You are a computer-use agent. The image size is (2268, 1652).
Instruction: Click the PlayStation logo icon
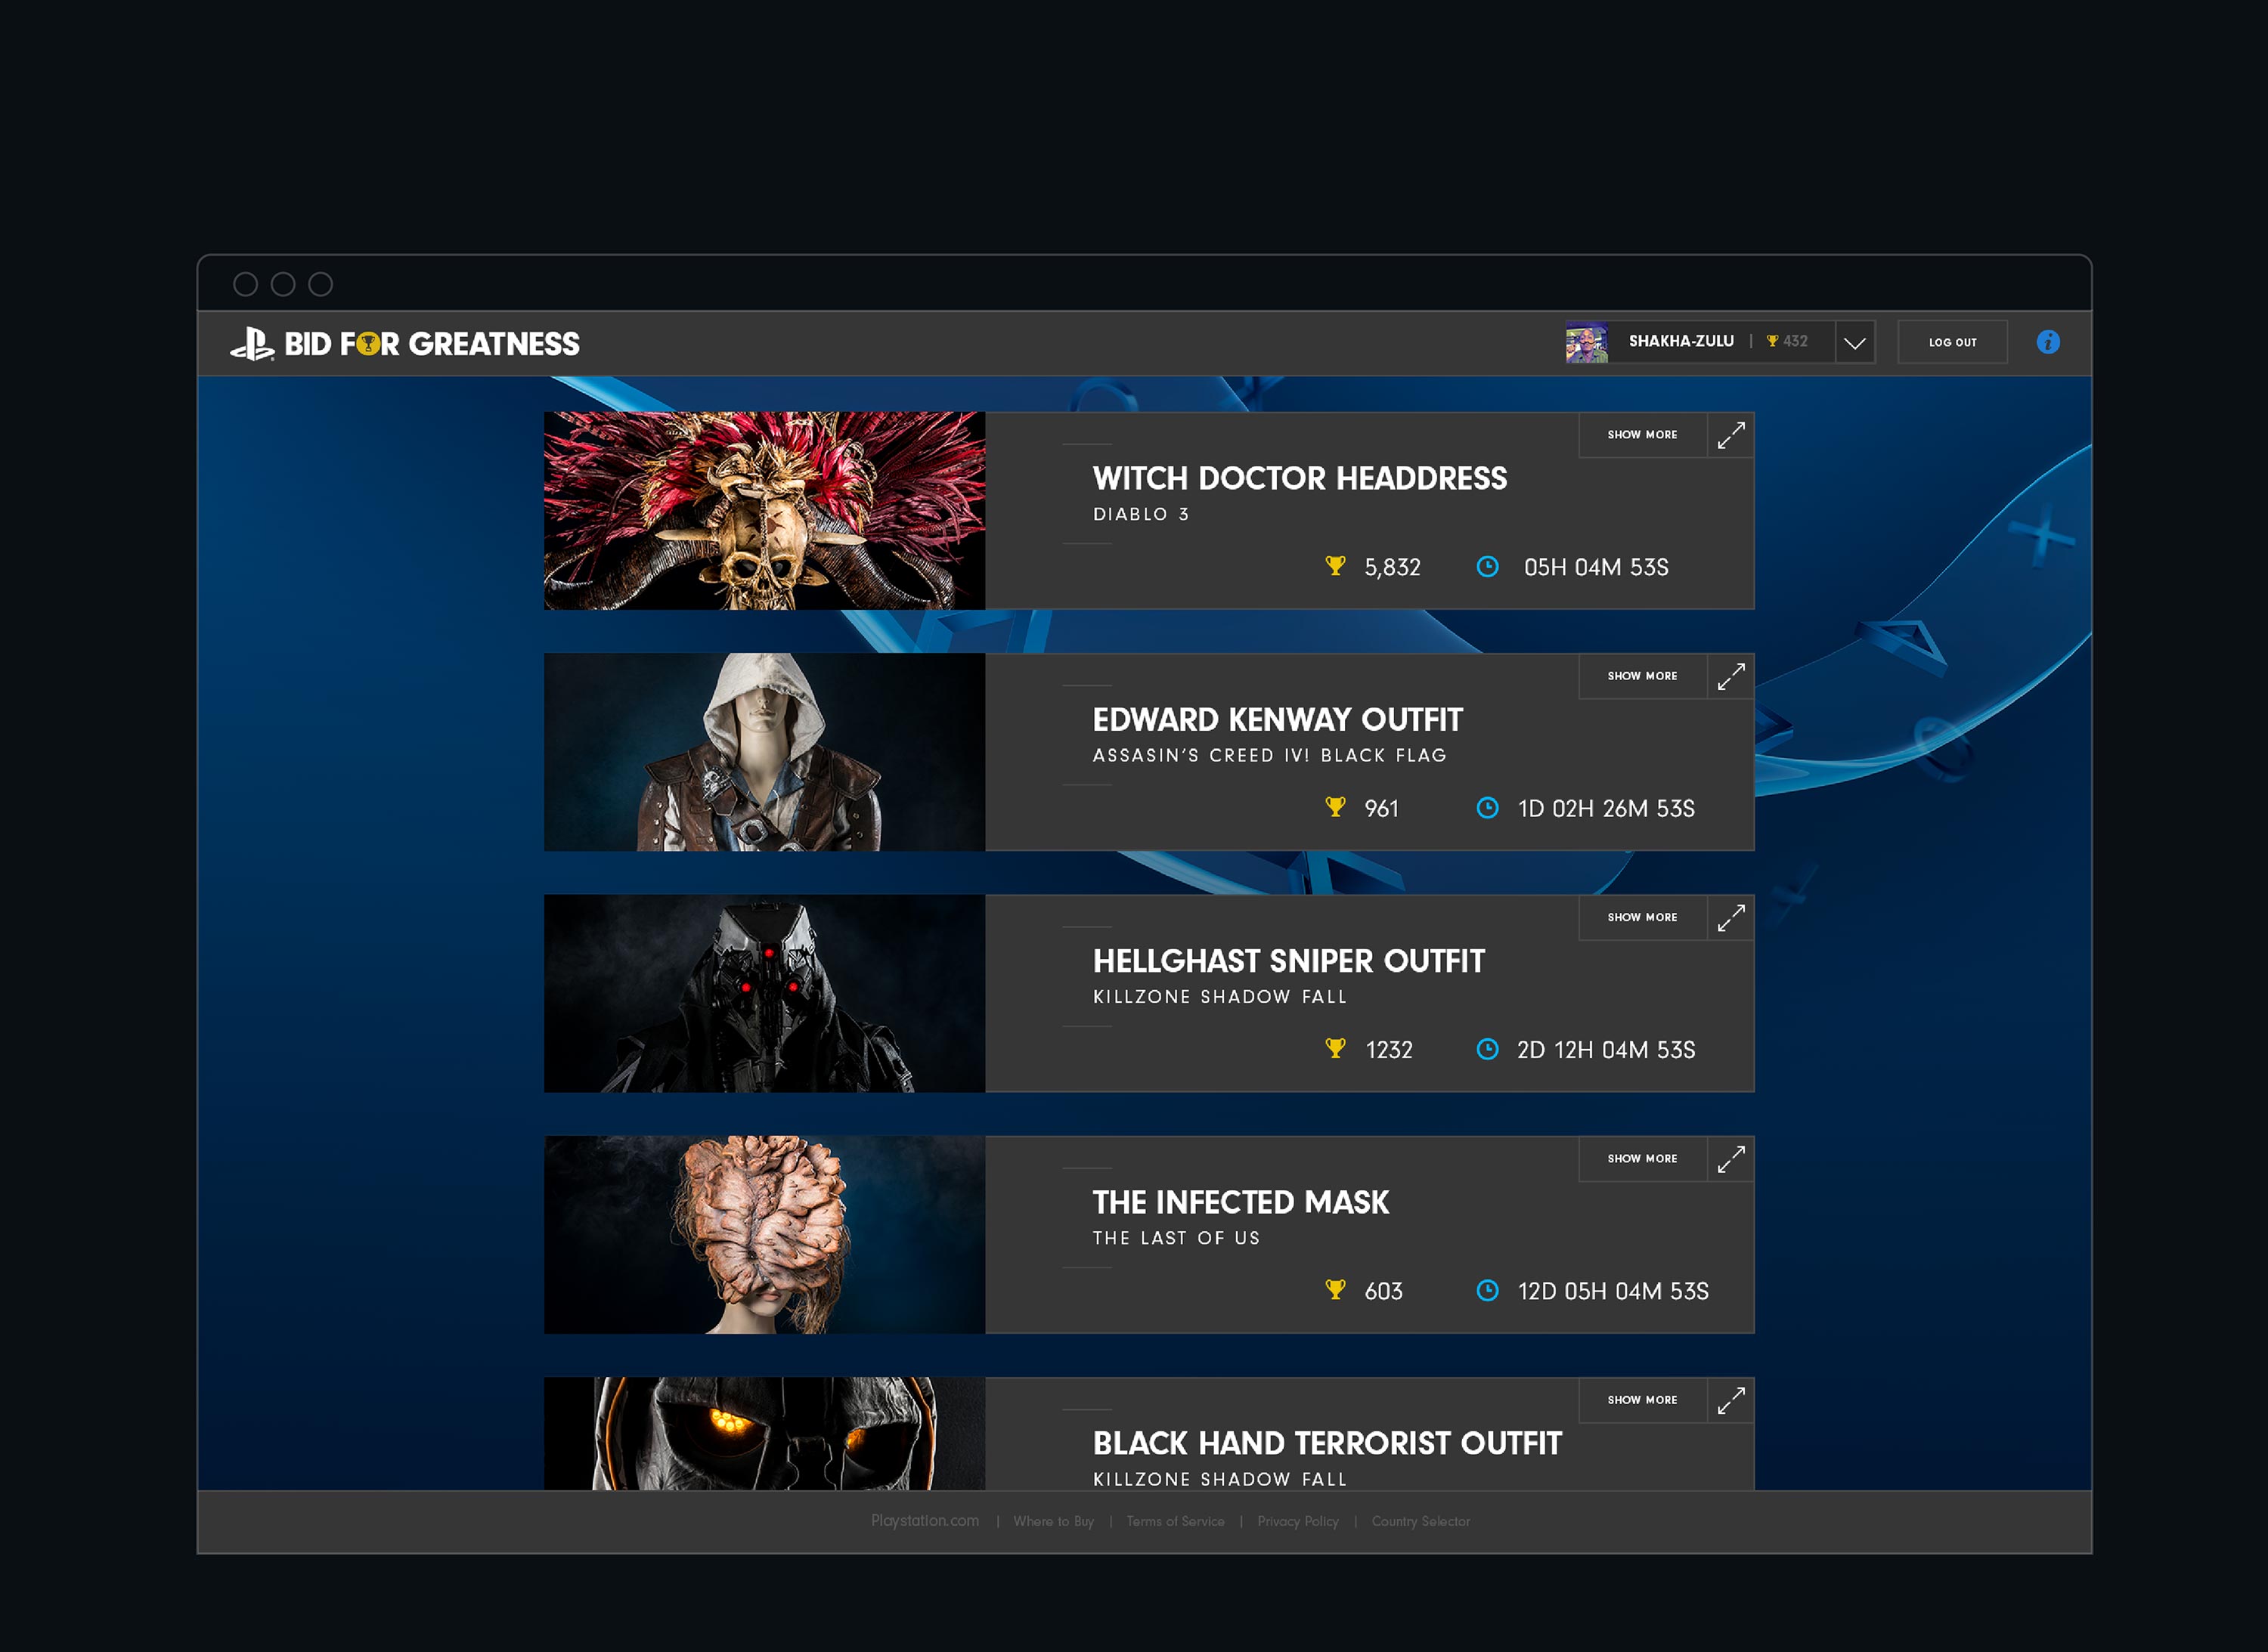[252, 344]
